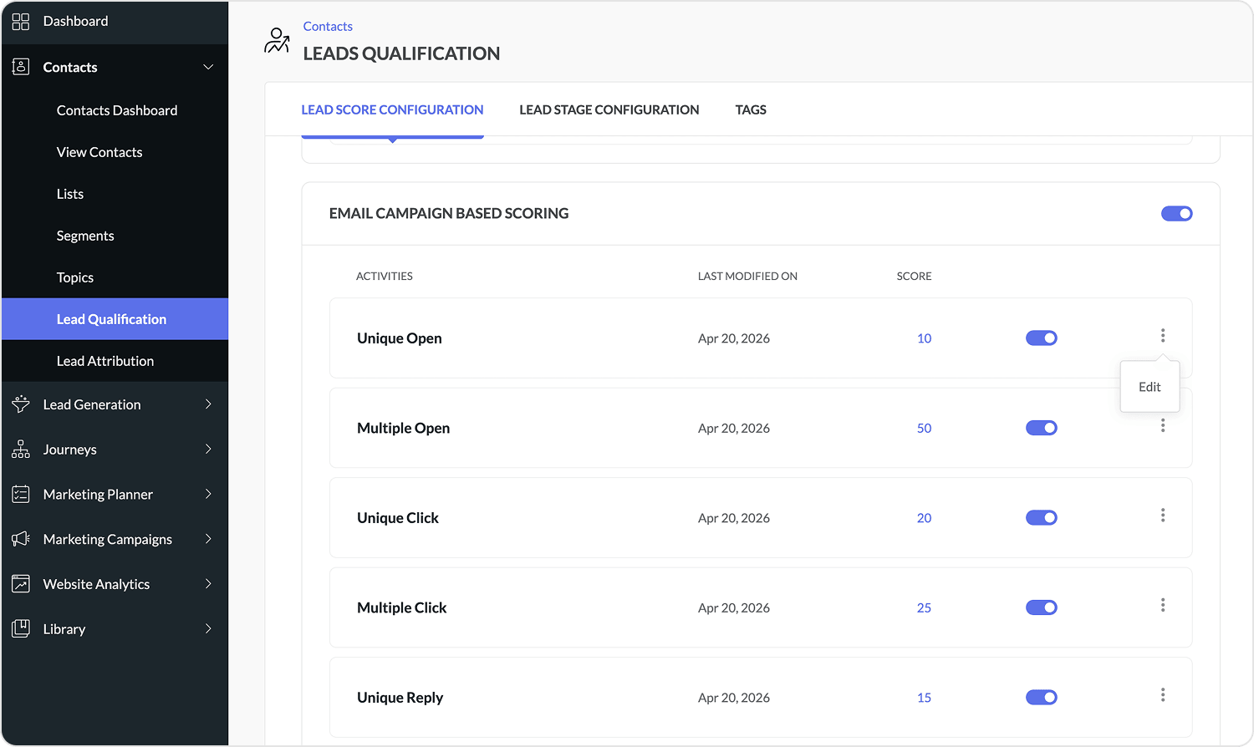The height and width of the screenshot is (747, 1254).
Task: Click the Multiple Click activity name
Action: click(402, 607)
